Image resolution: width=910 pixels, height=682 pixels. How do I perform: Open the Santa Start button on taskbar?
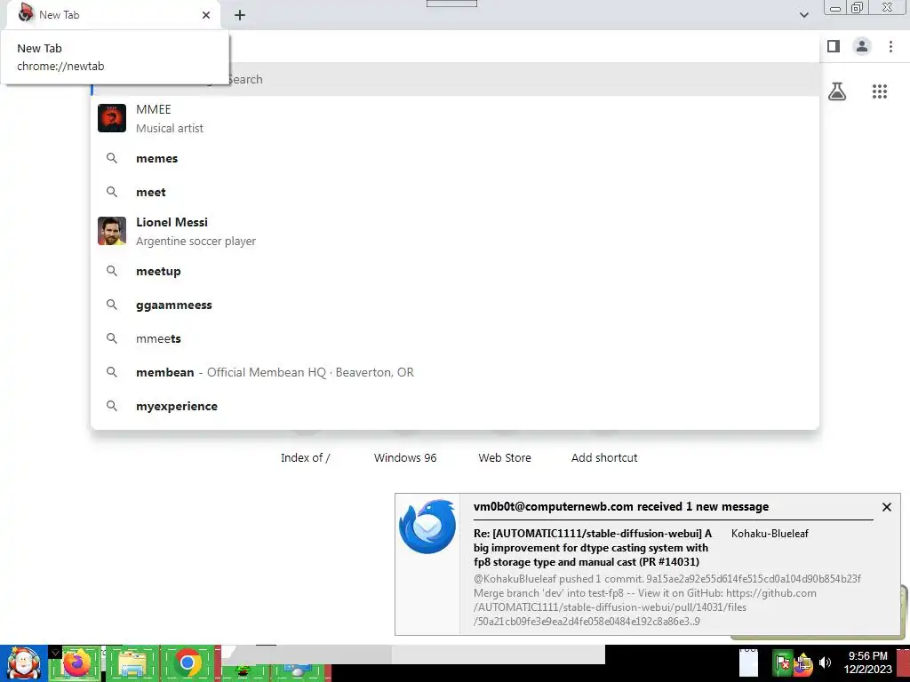(x=24, y=663)
